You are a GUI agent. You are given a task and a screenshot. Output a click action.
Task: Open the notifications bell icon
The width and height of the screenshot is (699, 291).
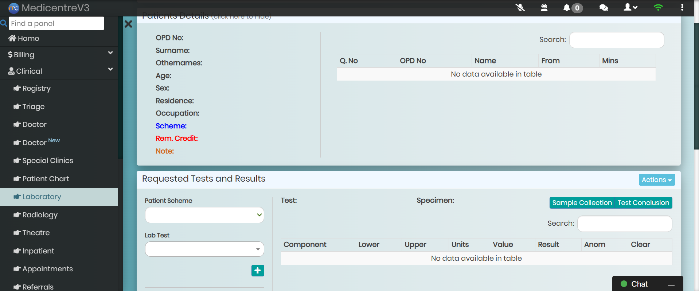tap(567, 8)
